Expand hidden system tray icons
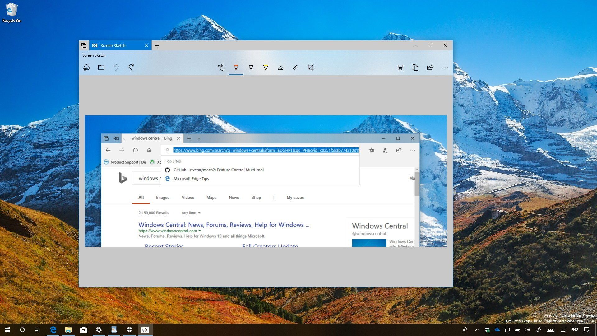Image resolution: width=597 pixels, height=336 pixels. click(x=477, y=330)
